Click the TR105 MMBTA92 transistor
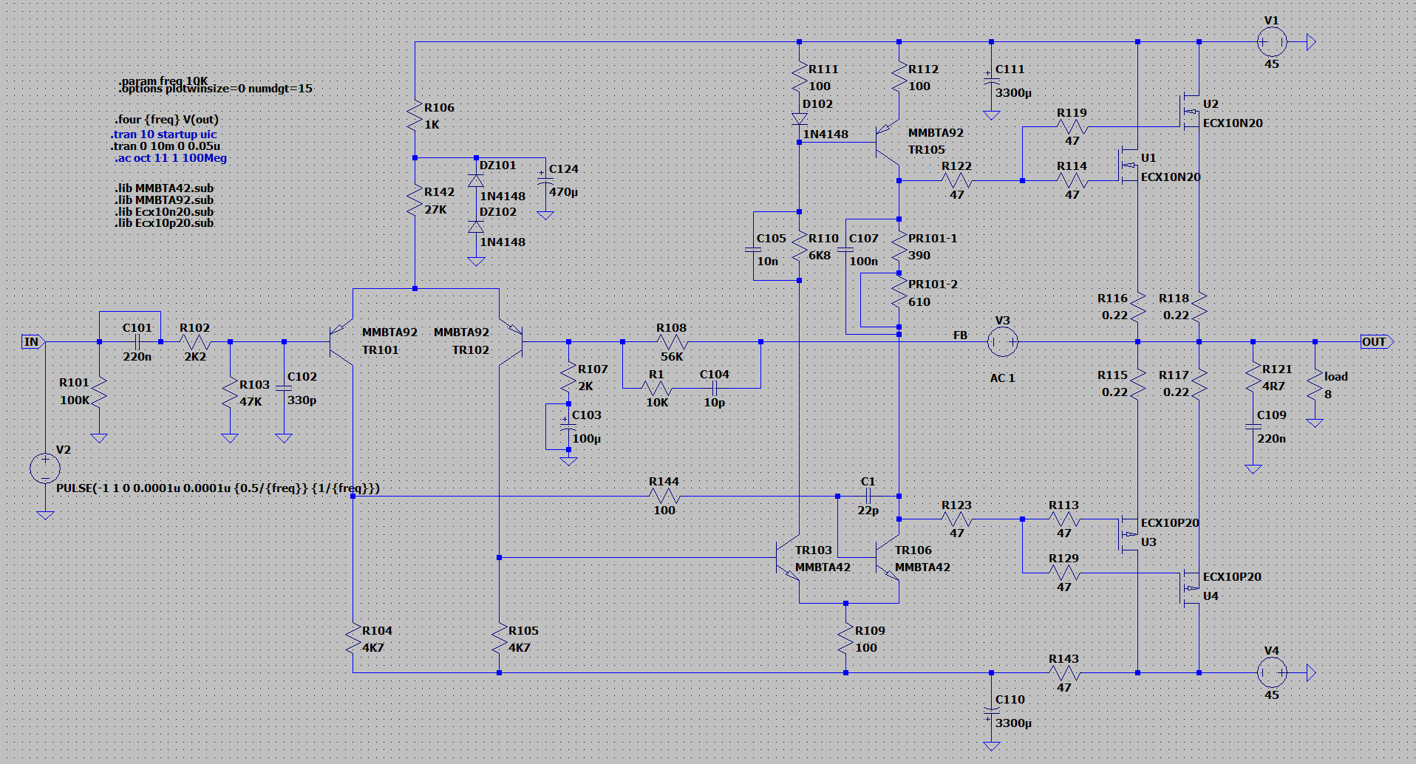Viewport: 1416px width, 764px height. click(888, 143)
